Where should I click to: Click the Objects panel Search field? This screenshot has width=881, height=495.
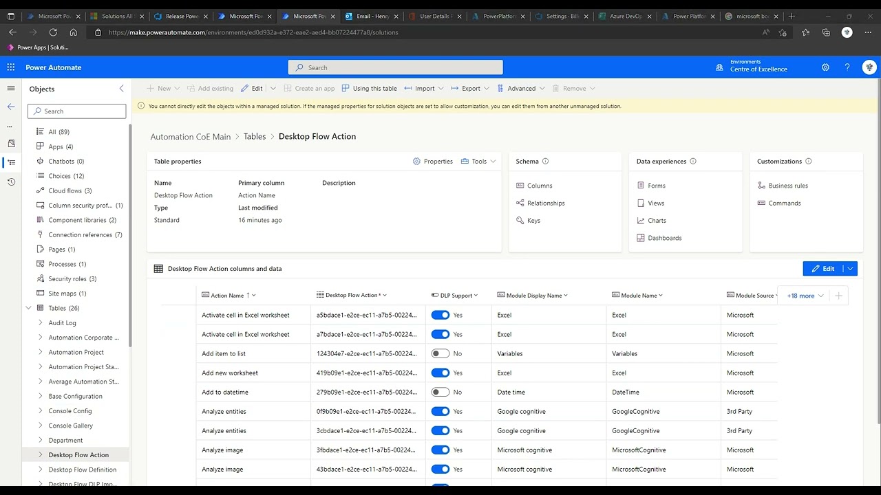pos(77,111)
